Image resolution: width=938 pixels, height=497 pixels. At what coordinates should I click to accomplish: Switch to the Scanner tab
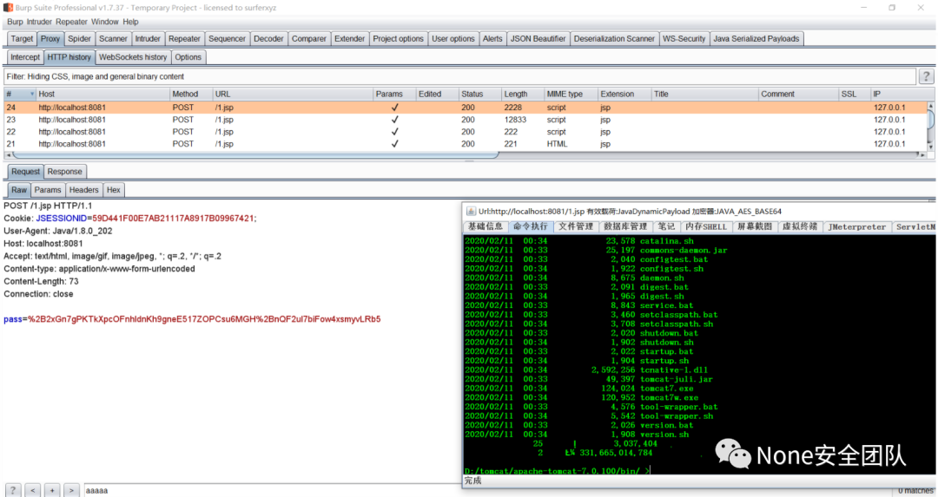click(x=113, y=39)
